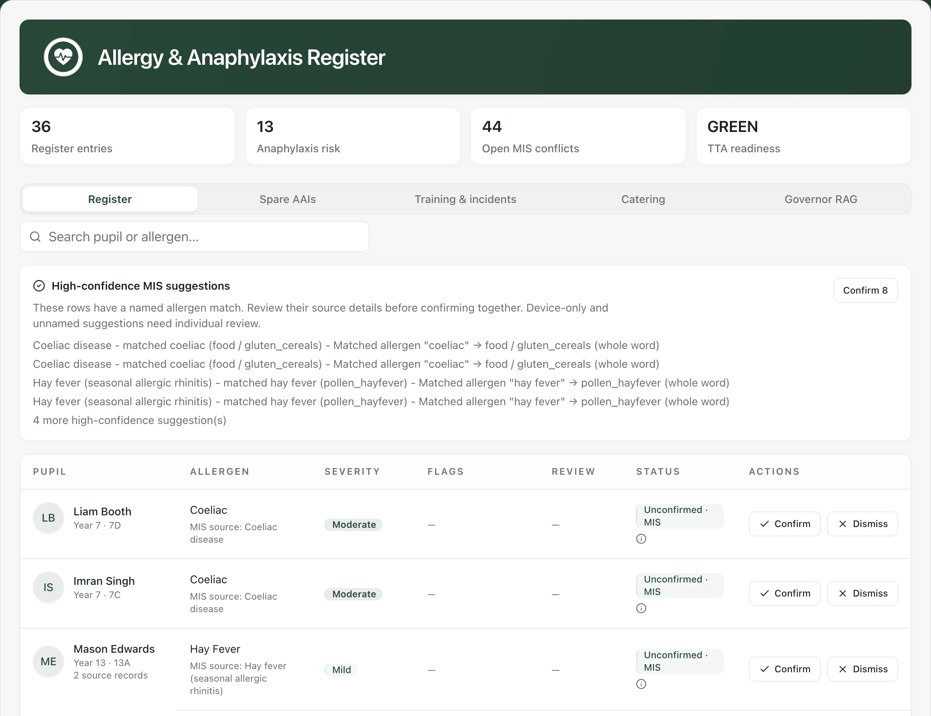Click the ALLERGEN column header
This screenshot has width=931, height=716.
point(220,471)
